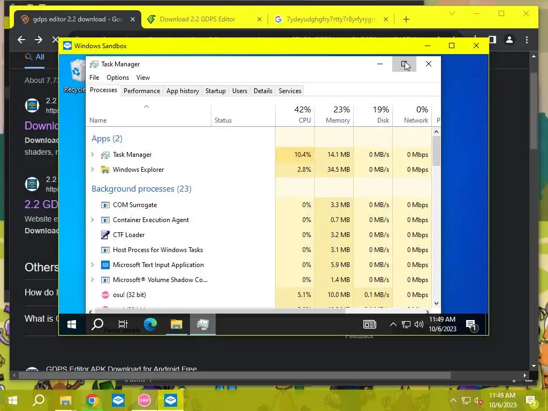Open a new Chrome tab

[x=406, y=20]
